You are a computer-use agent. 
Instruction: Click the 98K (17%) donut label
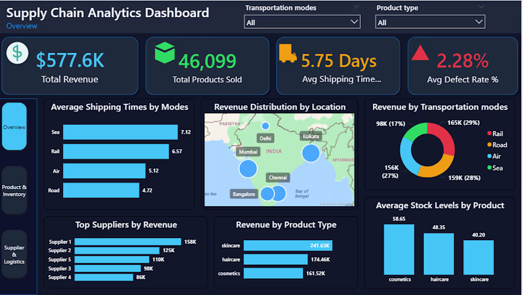(x=391, y=124)
